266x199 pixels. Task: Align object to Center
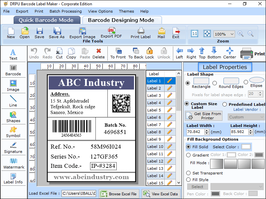click(x=229, y=53)
